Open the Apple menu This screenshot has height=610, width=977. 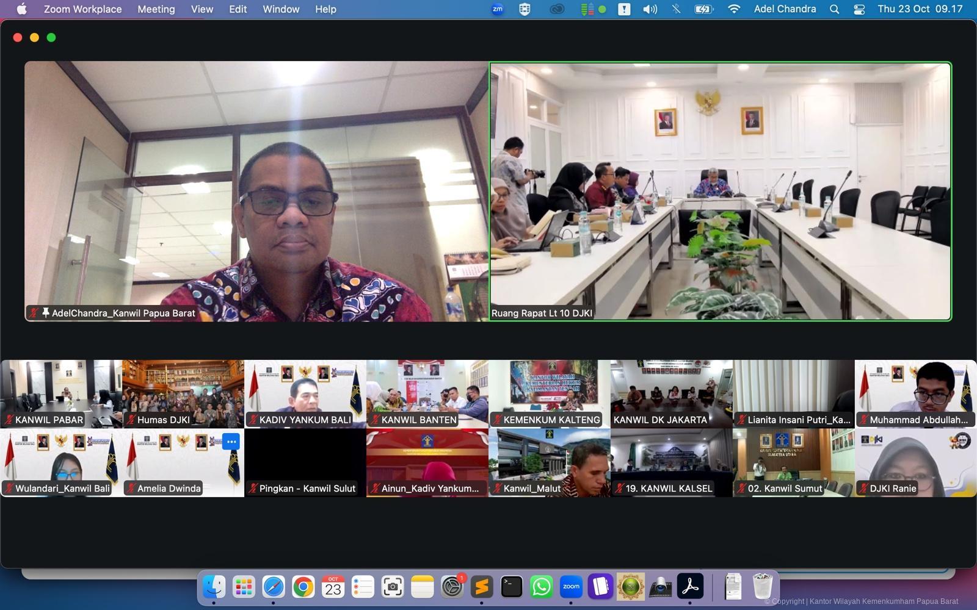coord(22,9)
